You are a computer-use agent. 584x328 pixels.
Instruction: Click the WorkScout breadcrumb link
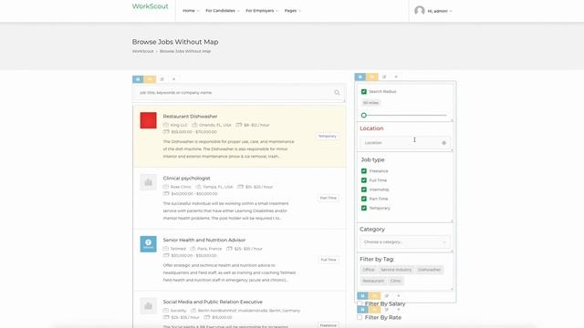point(142,51)
